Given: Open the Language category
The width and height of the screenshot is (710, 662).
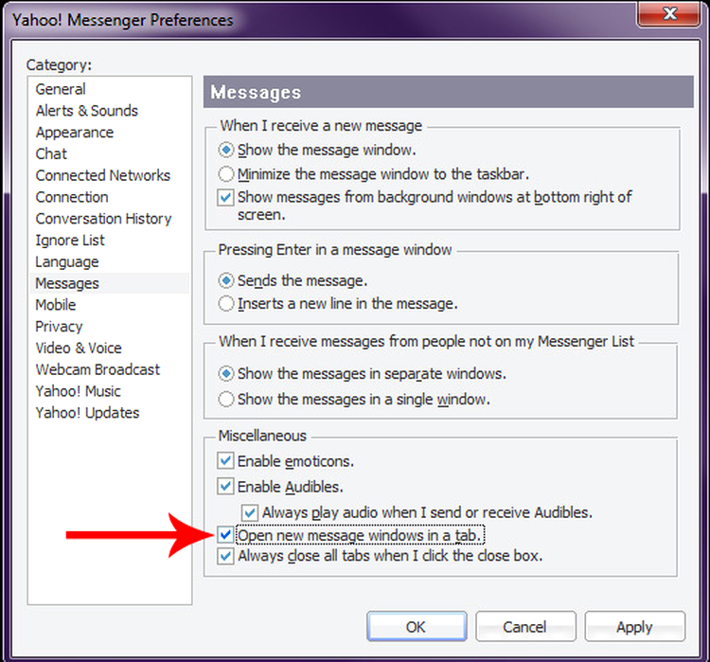Looking at the screenshot, I should (67, 262).
